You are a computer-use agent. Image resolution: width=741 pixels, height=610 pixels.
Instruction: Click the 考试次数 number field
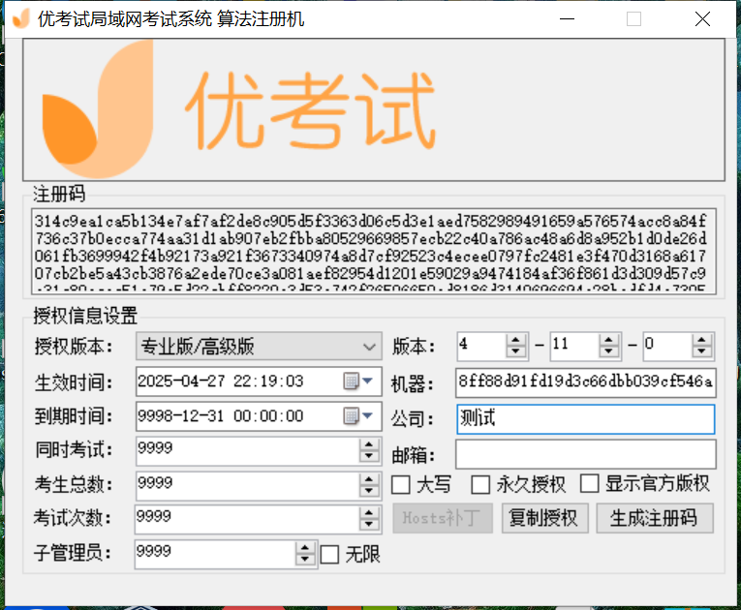(x=247, y=519)
